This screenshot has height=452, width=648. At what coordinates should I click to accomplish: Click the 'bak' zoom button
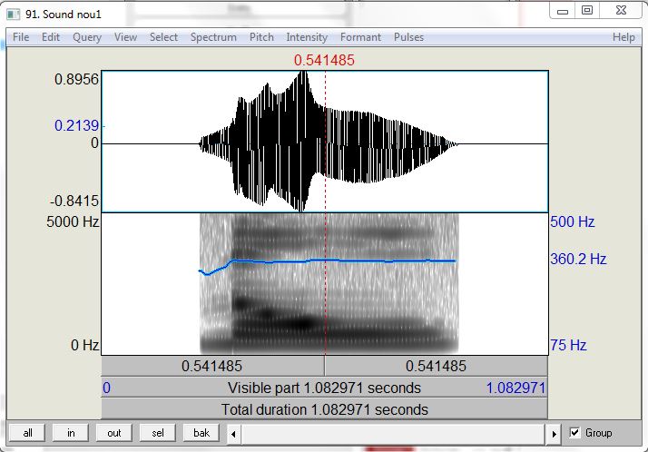pyautogui.click(x=201, y=433)
